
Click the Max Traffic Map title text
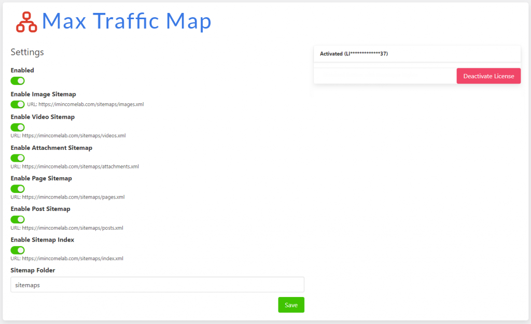click(x=127, y=21)
